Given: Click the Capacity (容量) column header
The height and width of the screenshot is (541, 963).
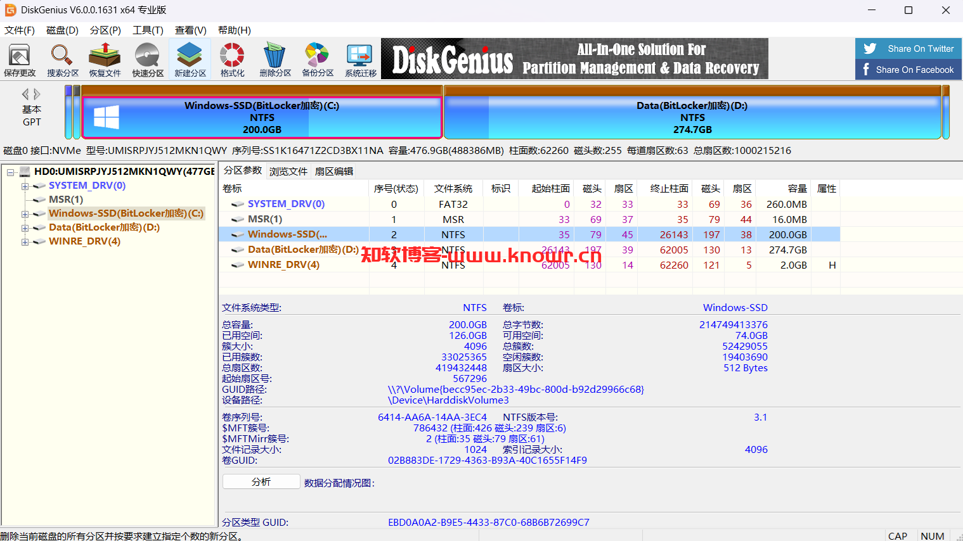Looking at the screenshot, I should (x=784, y=189).
